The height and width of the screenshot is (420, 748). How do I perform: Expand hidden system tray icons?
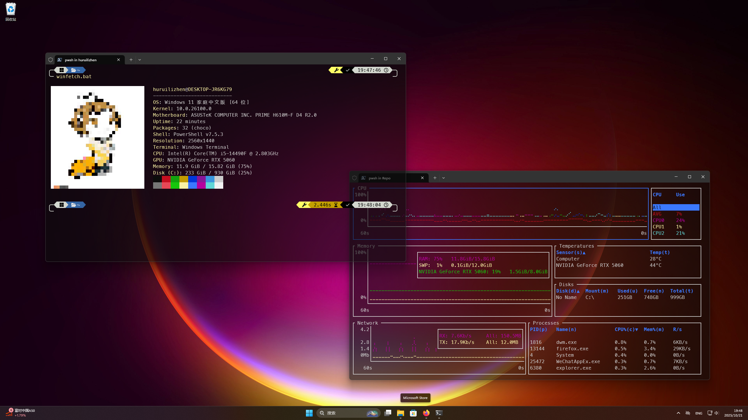678,413
